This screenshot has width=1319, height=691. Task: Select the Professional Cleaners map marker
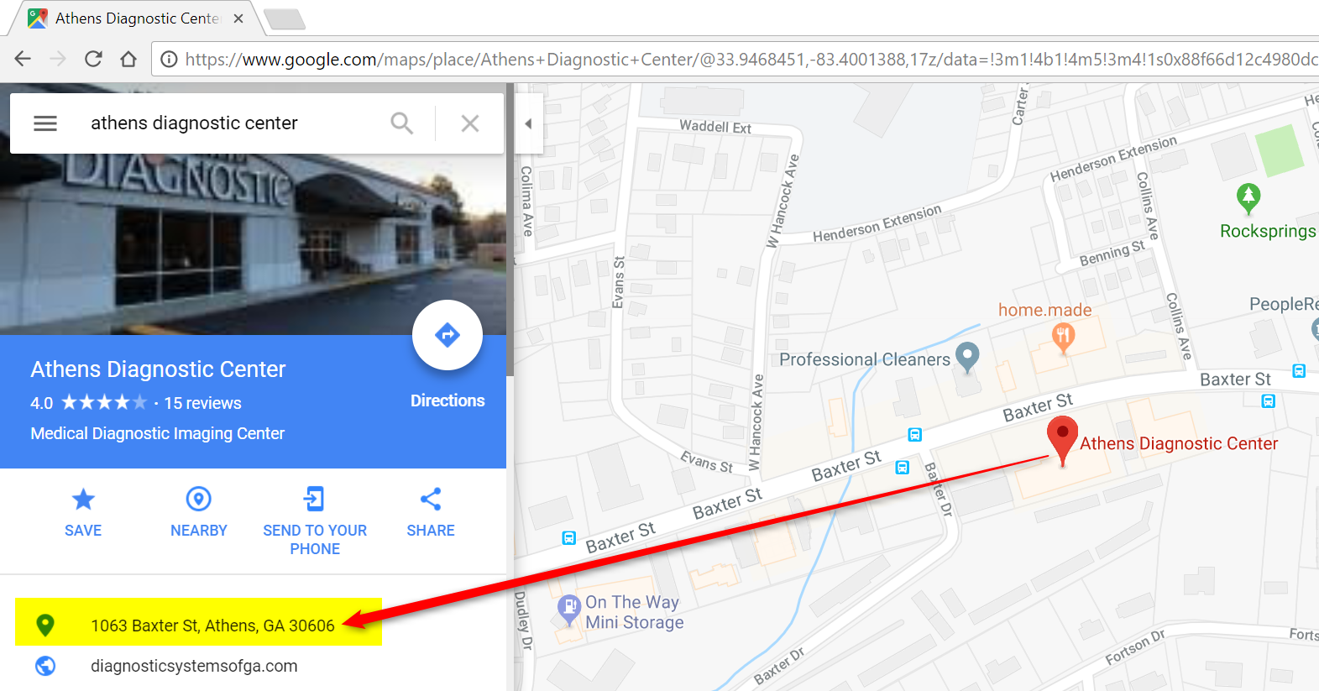pyautogui.click(x=967, y=357)
